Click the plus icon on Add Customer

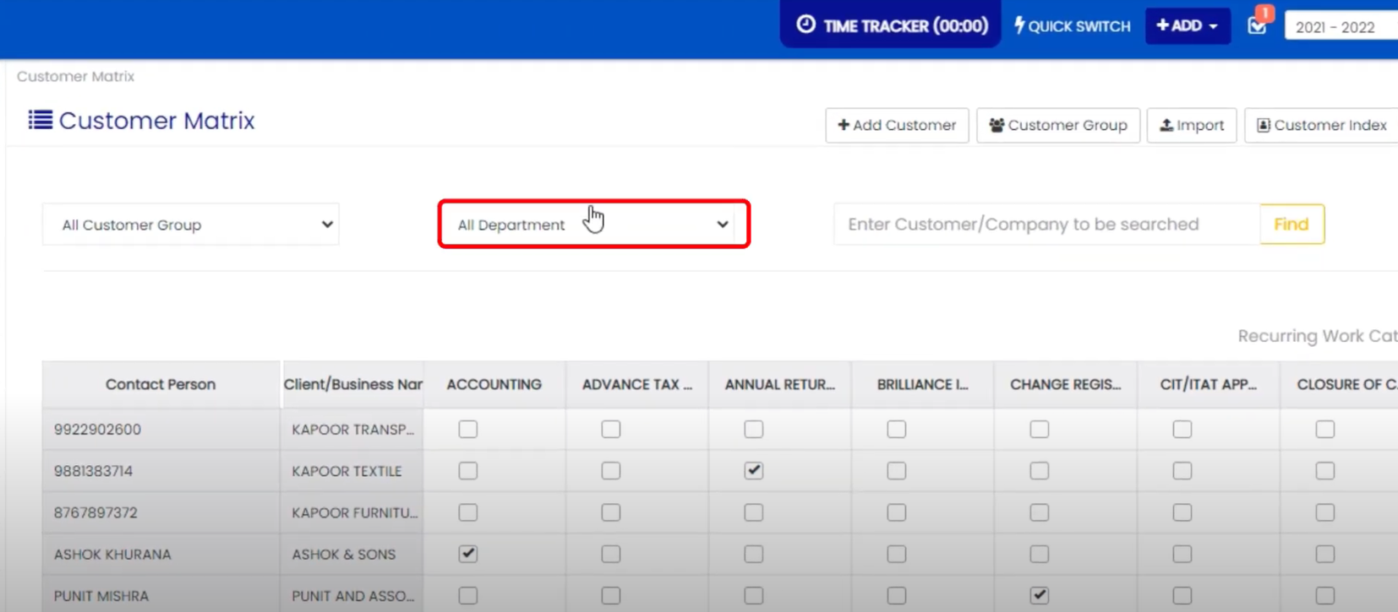point(844,125)
